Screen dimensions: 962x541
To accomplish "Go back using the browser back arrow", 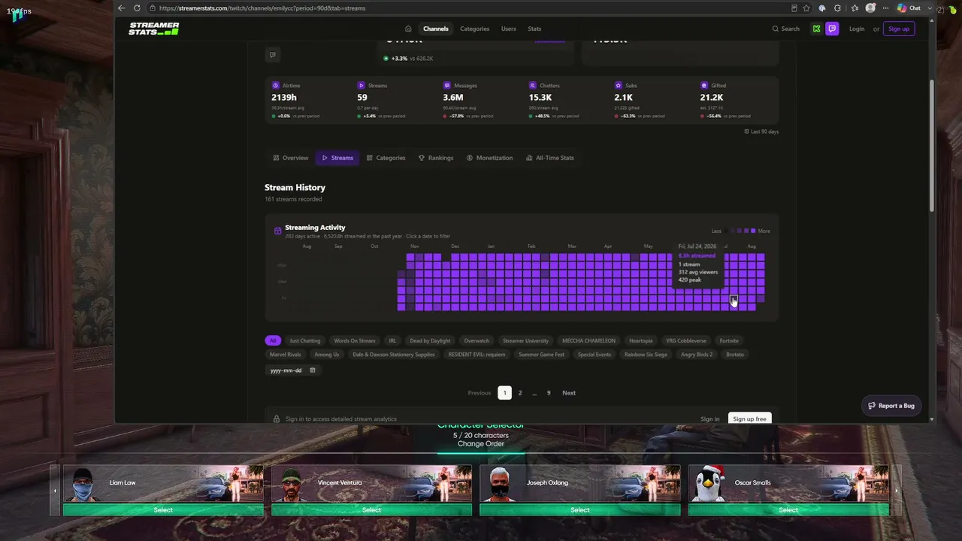I will pyautogui.click(x=122, y=8).
